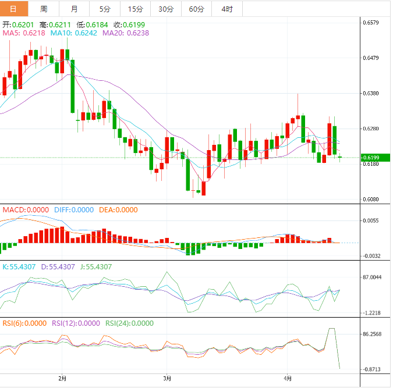Viewport: 393px width, 388px height.
Task: Click the 3月 date marker on time axis
Action: 167,378
